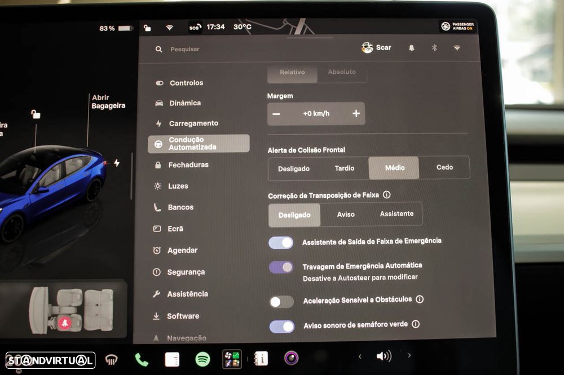The image size is (564, 375).
Task: Tap the 83 % battery indicator
Action: tap(116, 28)
